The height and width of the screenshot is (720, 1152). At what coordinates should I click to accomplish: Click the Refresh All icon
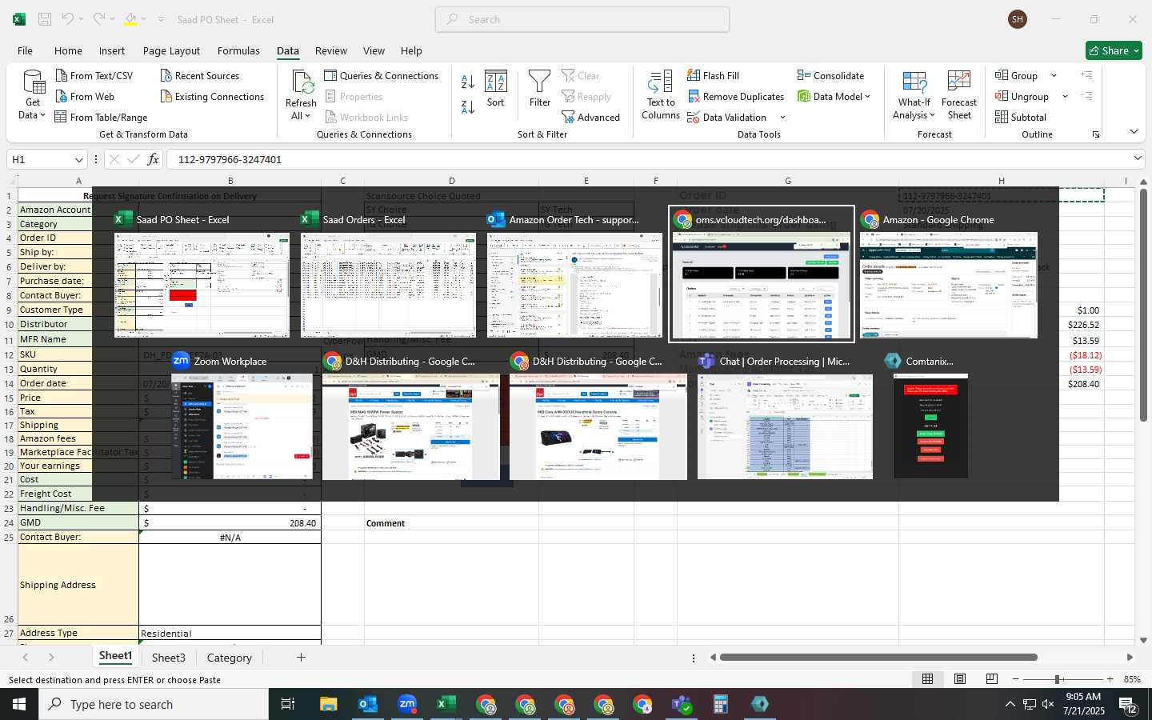point(302,82)
